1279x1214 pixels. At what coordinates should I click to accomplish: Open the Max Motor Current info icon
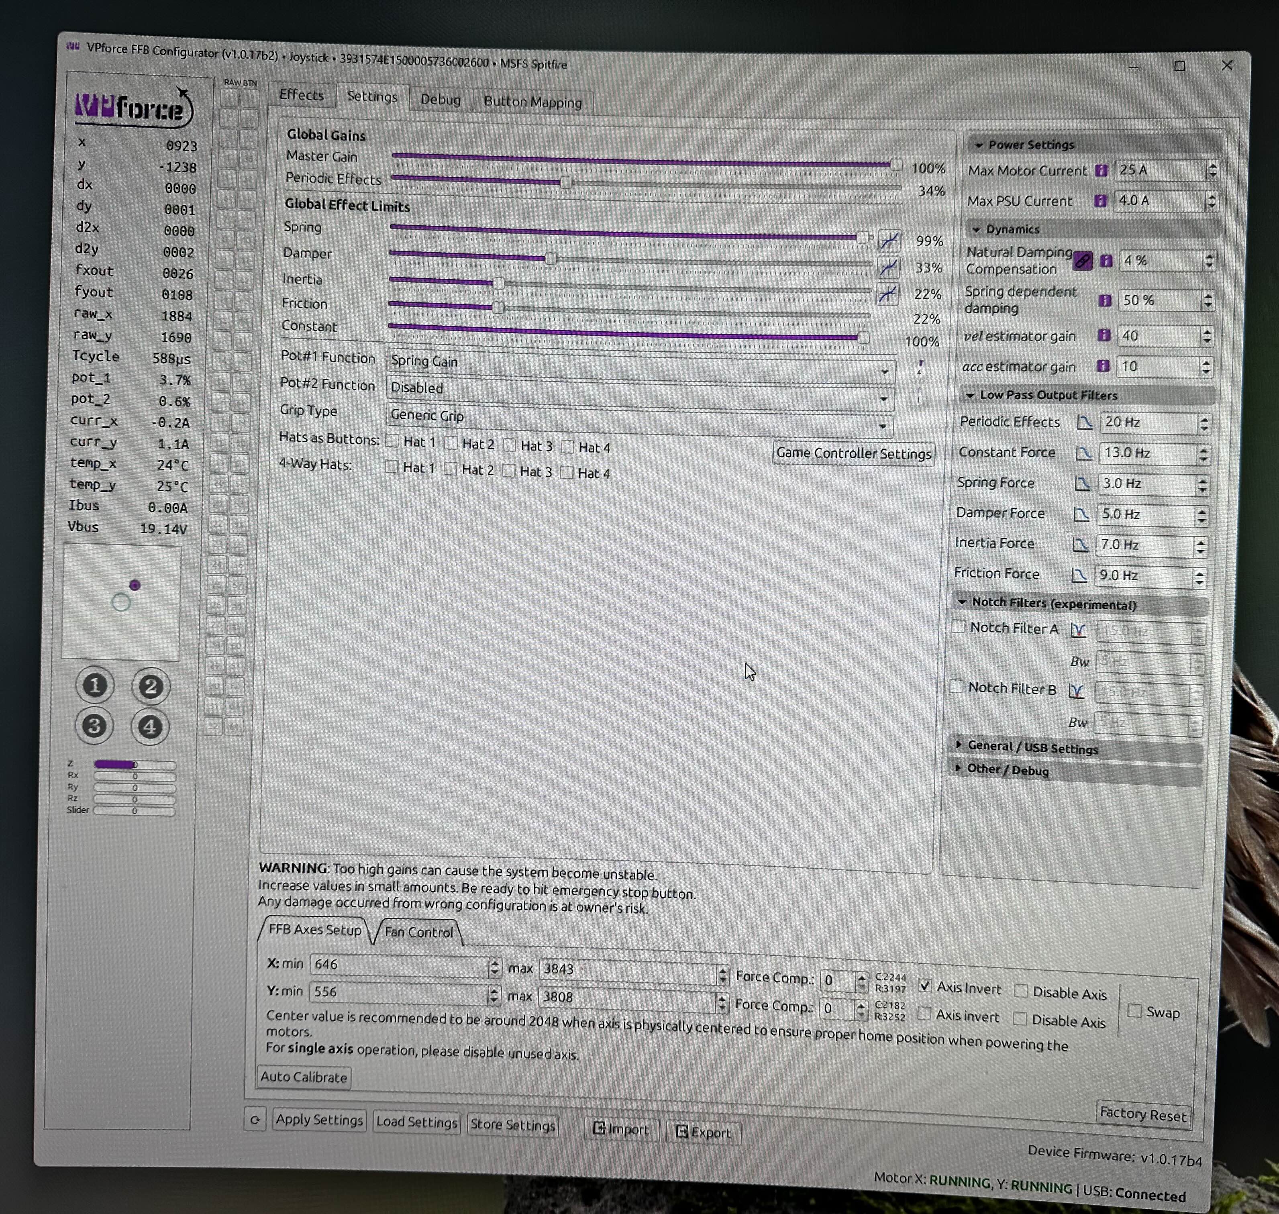(1101, 170)
